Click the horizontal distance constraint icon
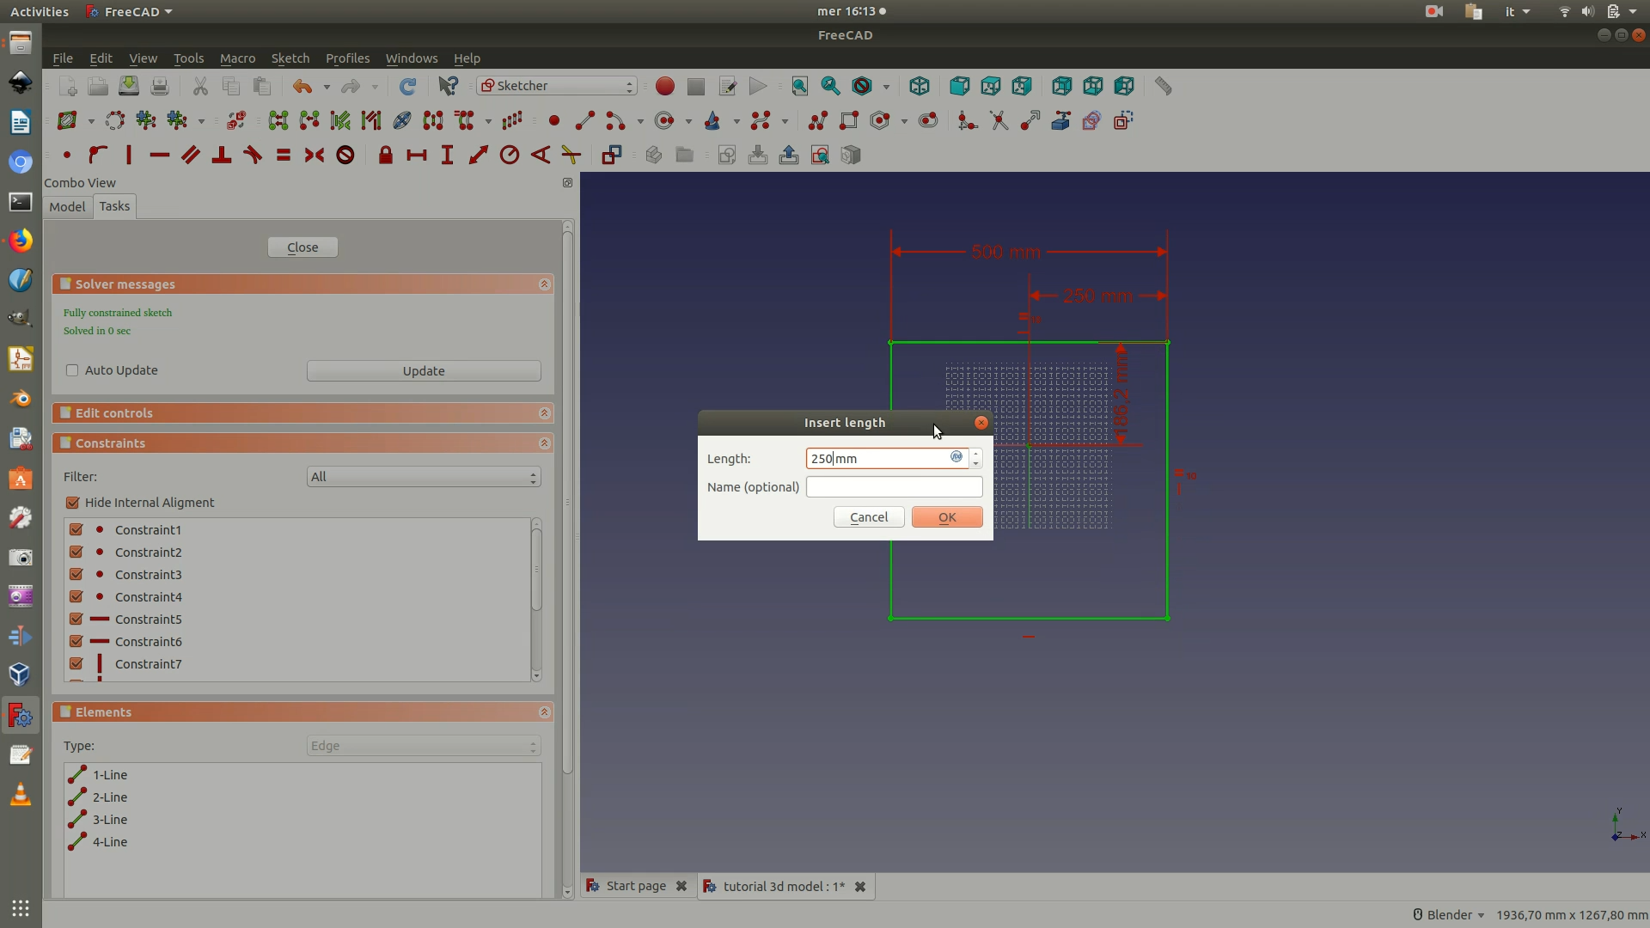Screen dimensions: 1650x928 (417, 155)
